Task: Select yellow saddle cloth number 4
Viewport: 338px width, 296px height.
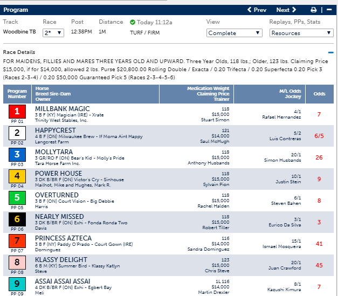Action: 17,176
